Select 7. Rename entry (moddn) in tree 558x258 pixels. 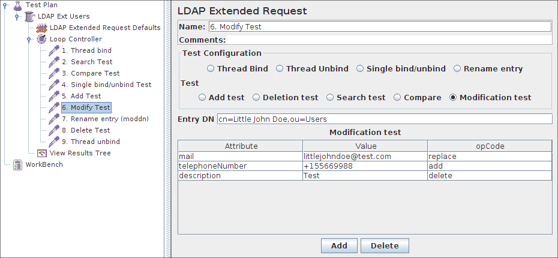coord(109,119)
